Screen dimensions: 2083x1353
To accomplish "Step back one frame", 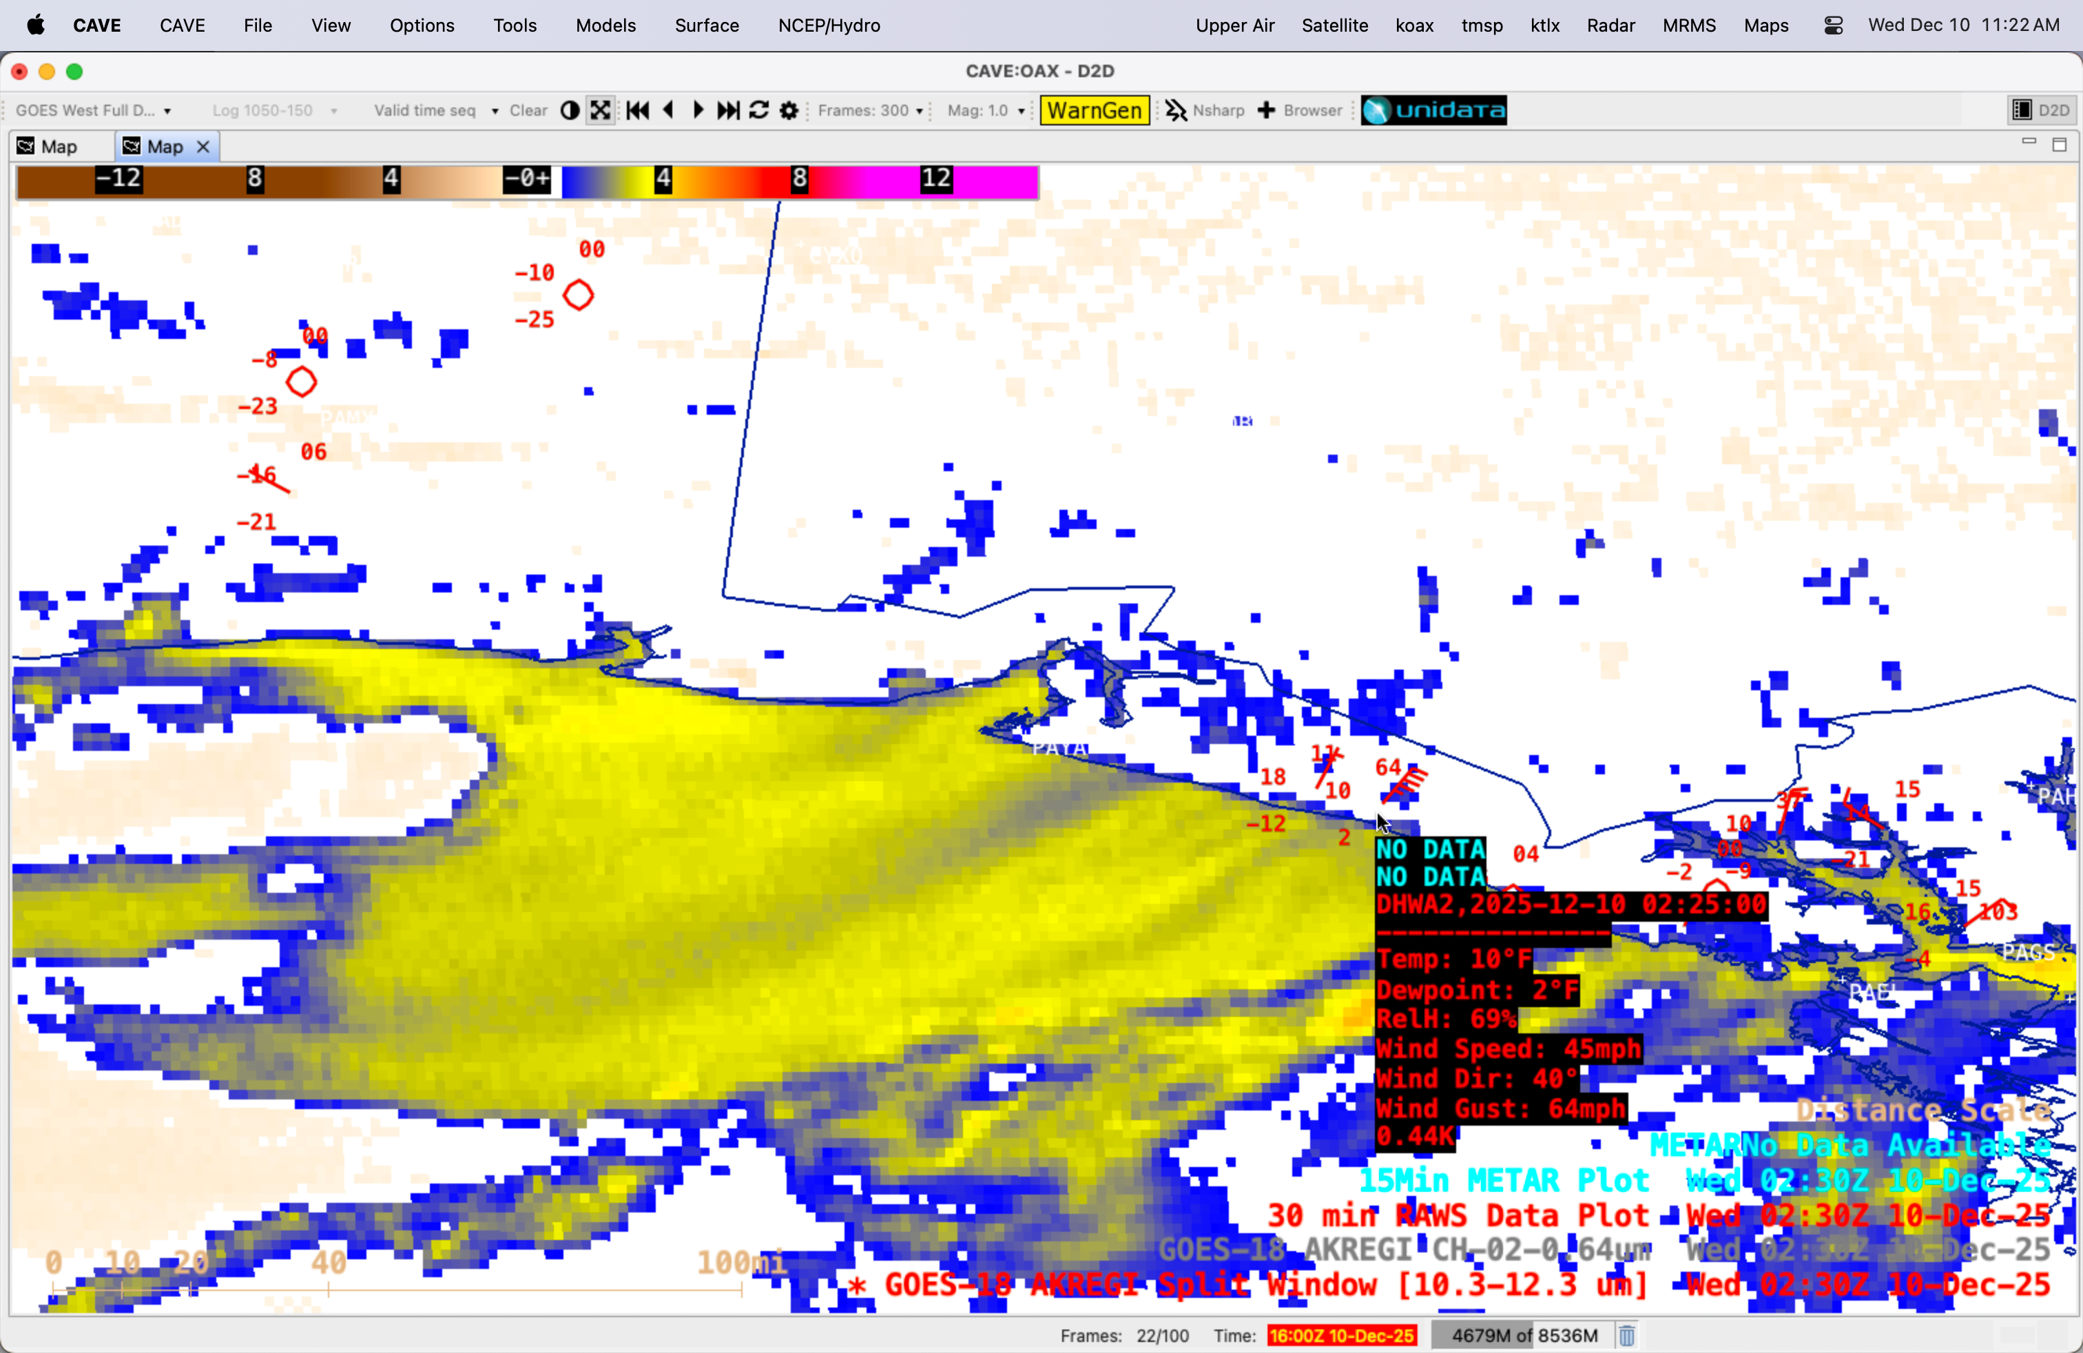I will tap(669, 110).
